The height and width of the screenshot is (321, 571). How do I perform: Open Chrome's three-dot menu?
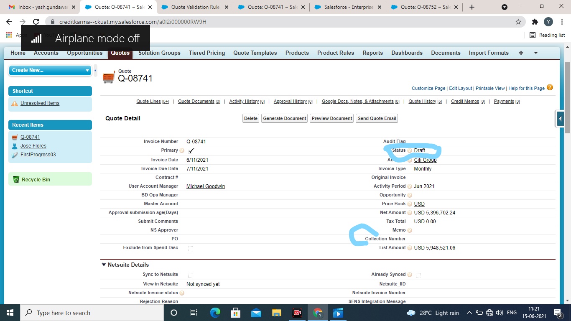pyautogui.click(x=562, y=22)
